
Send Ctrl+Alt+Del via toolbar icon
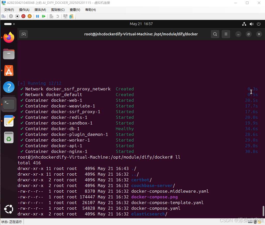[x=4, y=16]
